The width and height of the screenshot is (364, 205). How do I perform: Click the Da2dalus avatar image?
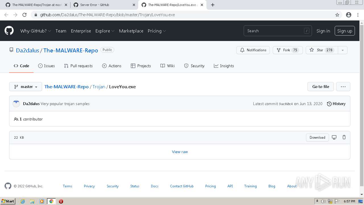(x=16, y=104)
